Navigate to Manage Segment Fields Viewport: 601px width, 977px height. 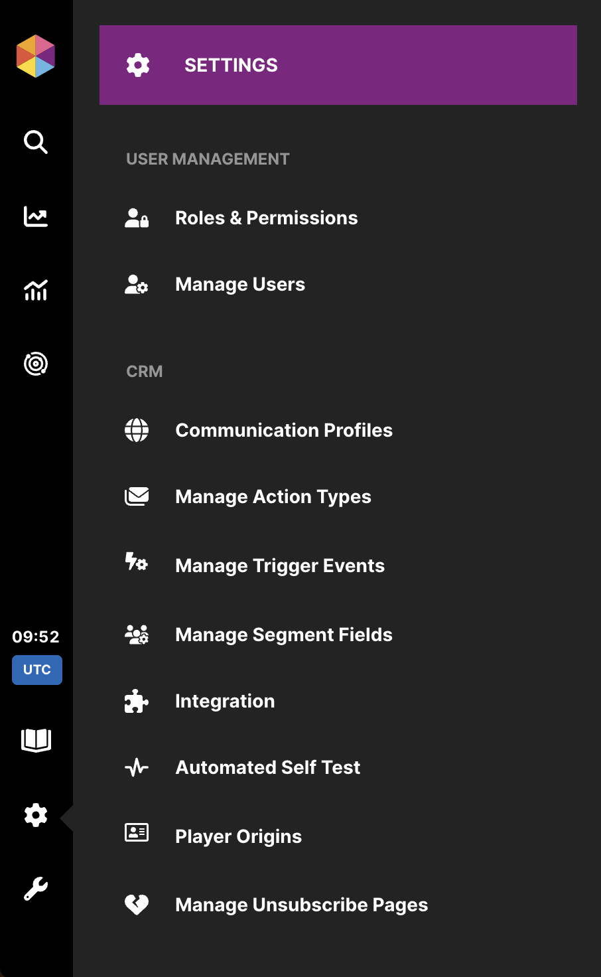283,635
